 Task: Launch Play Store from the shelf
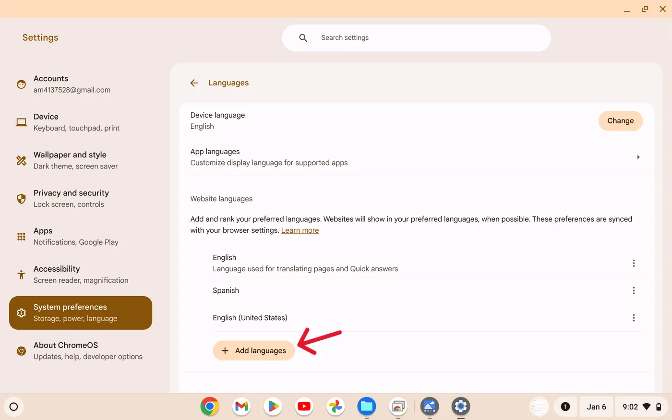pyautogui.click(x=273, y=407)
